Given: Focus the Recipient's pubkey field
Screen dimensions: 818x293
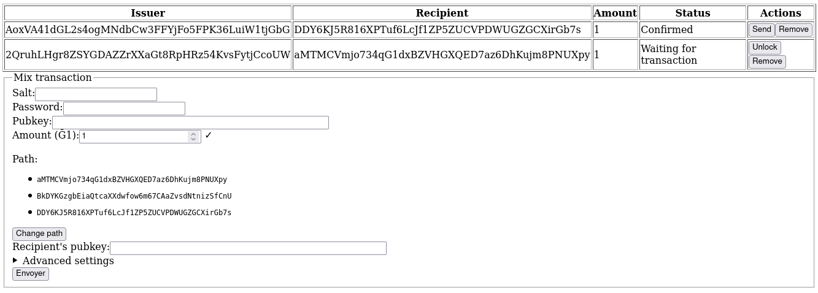Looking at the screenshot, I should (248, 248).
